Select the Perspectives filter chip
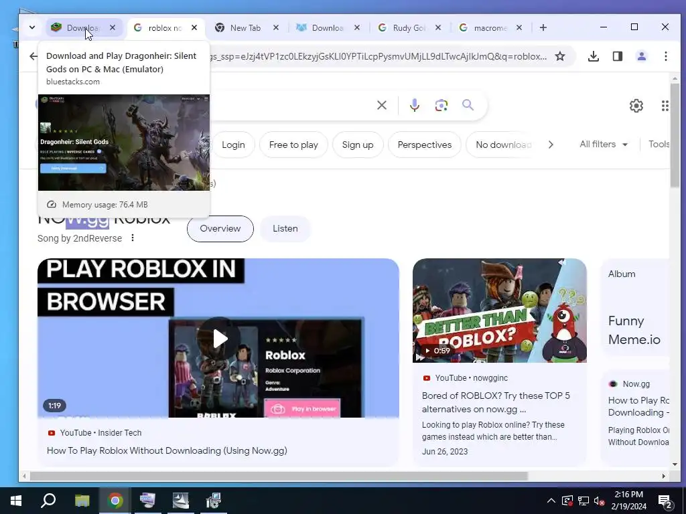 pos(424,145)
